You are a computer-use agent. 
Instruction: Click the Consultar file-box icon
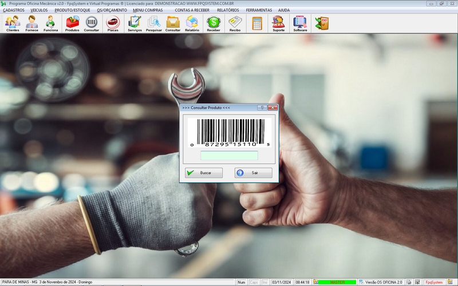[x=173, y=23]
